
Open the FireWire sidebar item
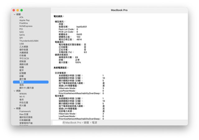24,23
